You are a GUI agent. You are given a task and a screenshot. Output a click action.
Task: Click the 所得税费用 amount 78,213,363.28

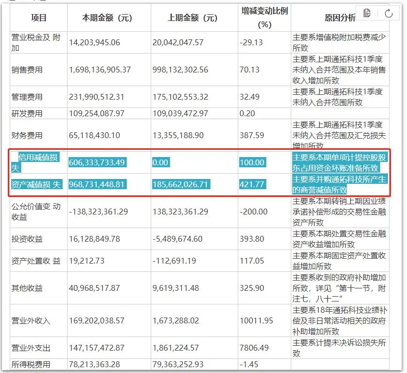(94, 364)
